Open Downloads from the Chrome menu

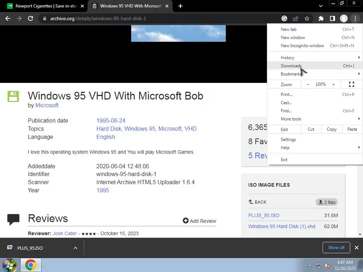tap(315, 66)
